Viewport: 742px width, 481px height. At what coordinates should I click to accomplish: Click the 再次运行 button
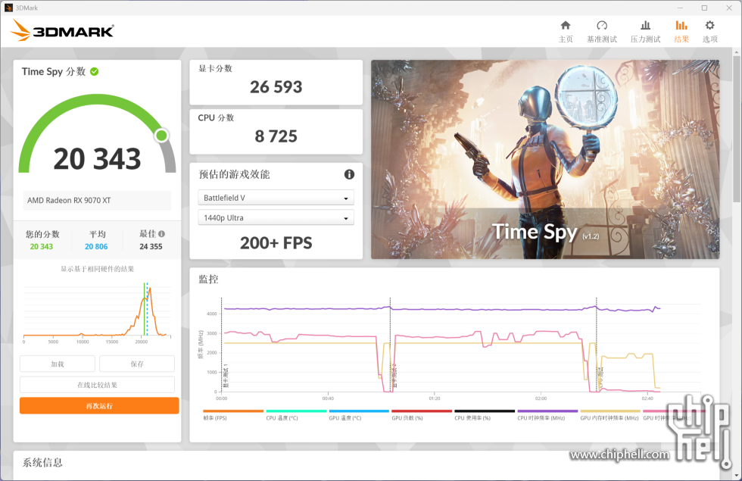(x=98, y=405)
